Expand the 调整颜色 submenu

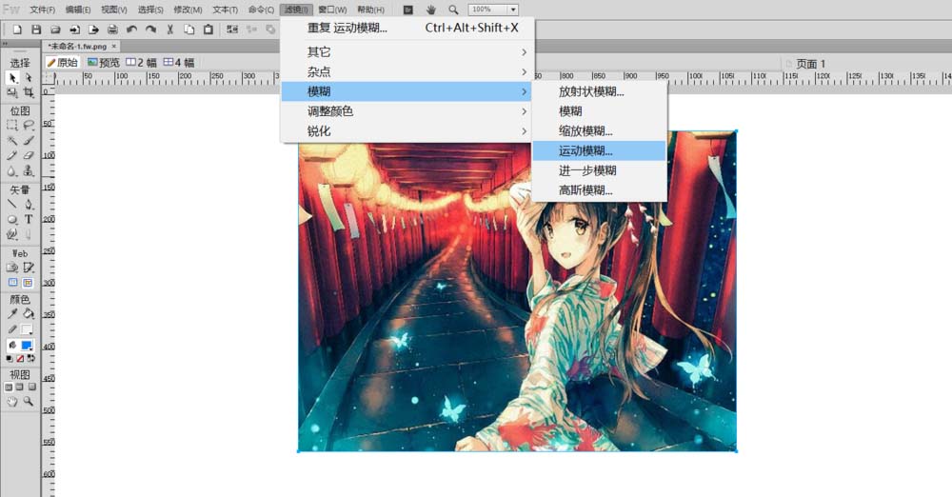(x=407, y=111)
